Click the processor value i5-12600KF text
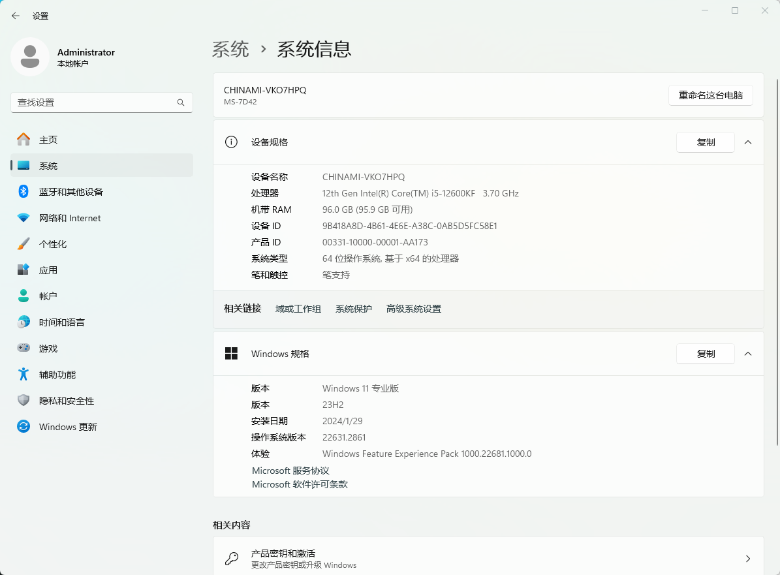The width and height of the screenshot is (780, 575). 420,193
